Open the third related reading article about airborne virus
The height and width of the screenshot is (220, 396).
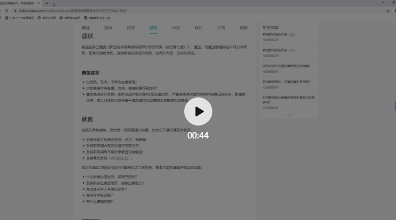[286, 66]
